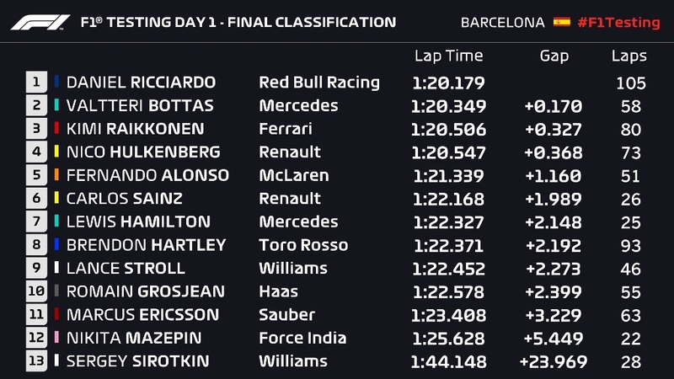Click the position 13 number box
The height and width of the screenshot is (379, 674).
tap(36, 361)
